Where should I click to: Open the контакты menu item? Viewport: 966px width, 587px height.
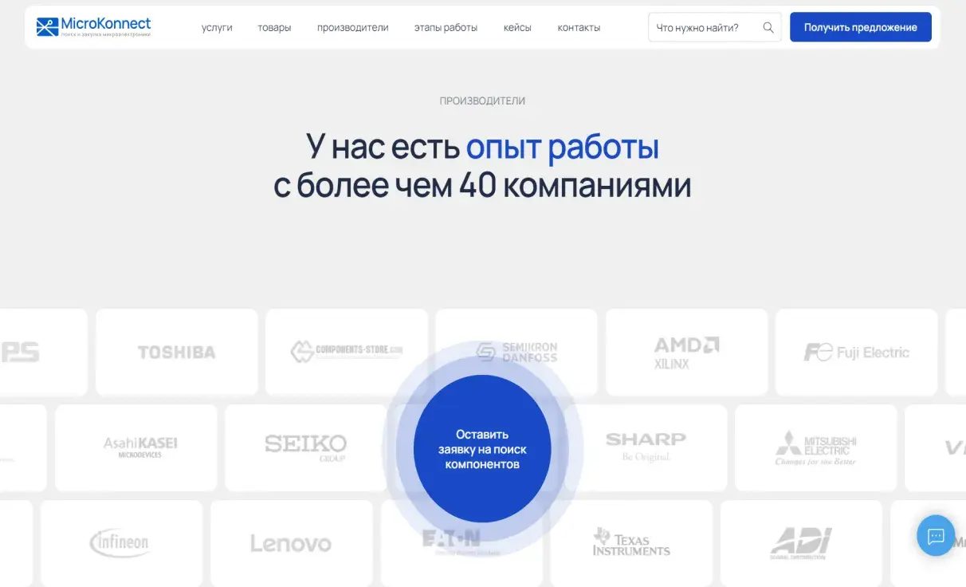579,27
